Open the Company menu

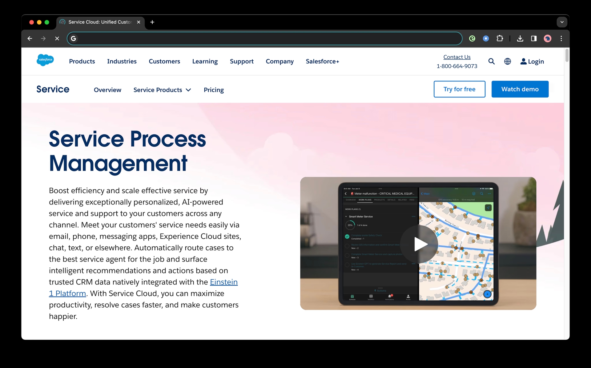pyautogui.click(x=280, y=61)
